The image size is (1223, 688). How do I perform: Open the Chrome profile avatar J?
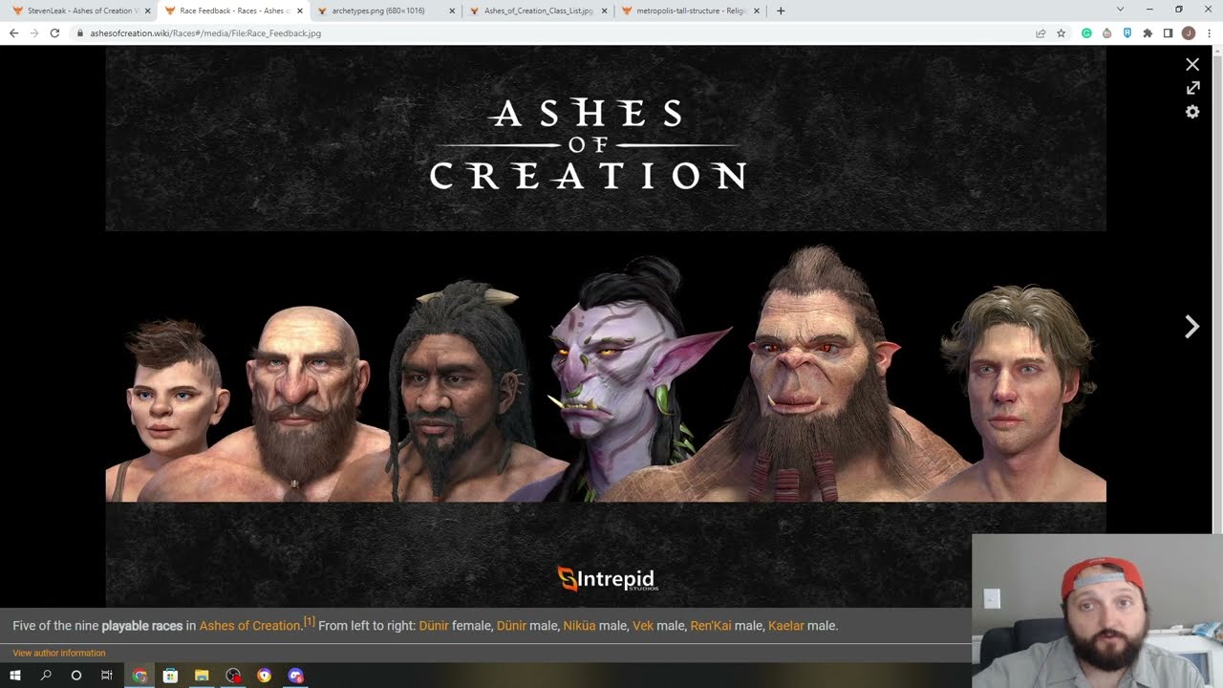(1189, 32)
